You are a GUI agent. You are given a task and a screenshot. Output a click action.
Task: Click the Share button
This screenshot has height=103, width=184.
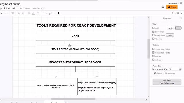(x=172, y=7)
